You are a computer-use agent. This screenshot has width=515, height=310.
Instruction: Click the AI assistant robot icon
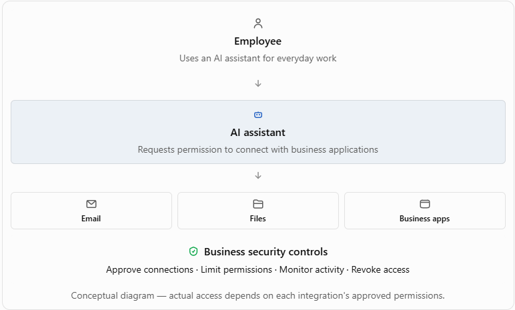pos(258,115)
